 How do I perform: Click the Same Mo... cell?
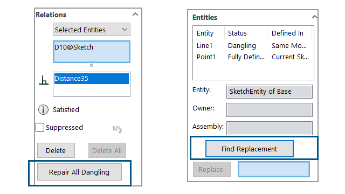289,45
